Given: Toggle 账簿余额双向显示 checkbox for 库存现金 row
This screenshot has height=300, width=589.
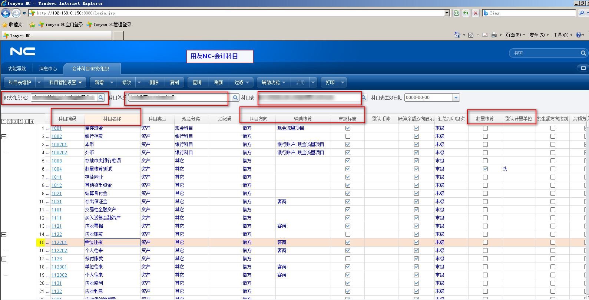Looking at the screenshot, I should coord(416,128).
